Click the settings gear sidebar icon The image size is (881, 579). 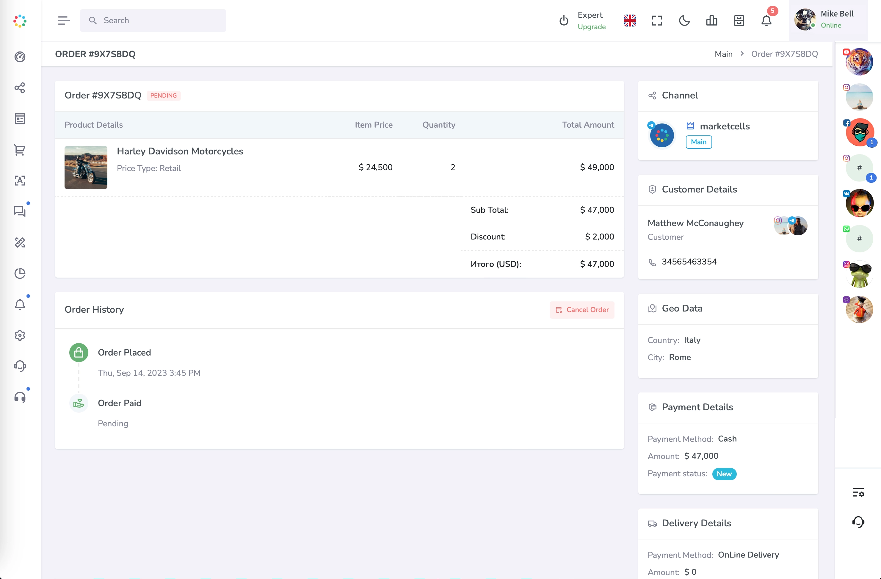tap(20, 335)
